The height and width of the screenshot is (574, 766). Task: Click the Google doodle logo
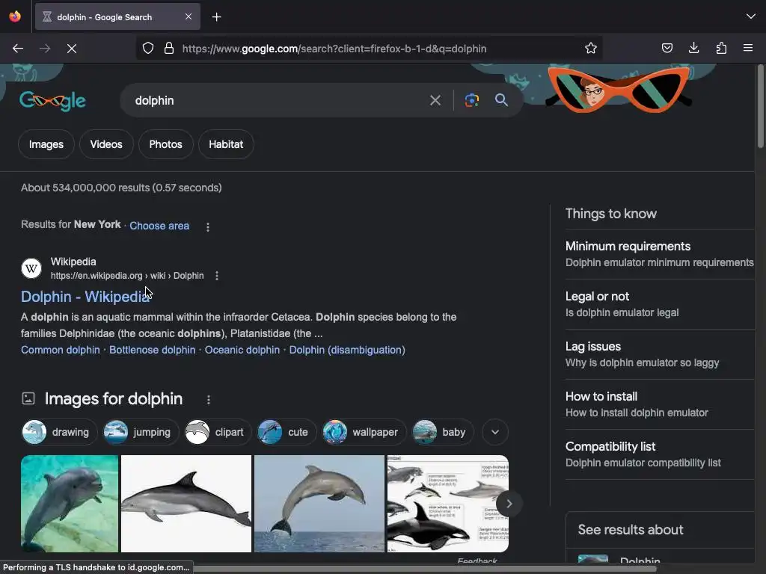(53, 101)
